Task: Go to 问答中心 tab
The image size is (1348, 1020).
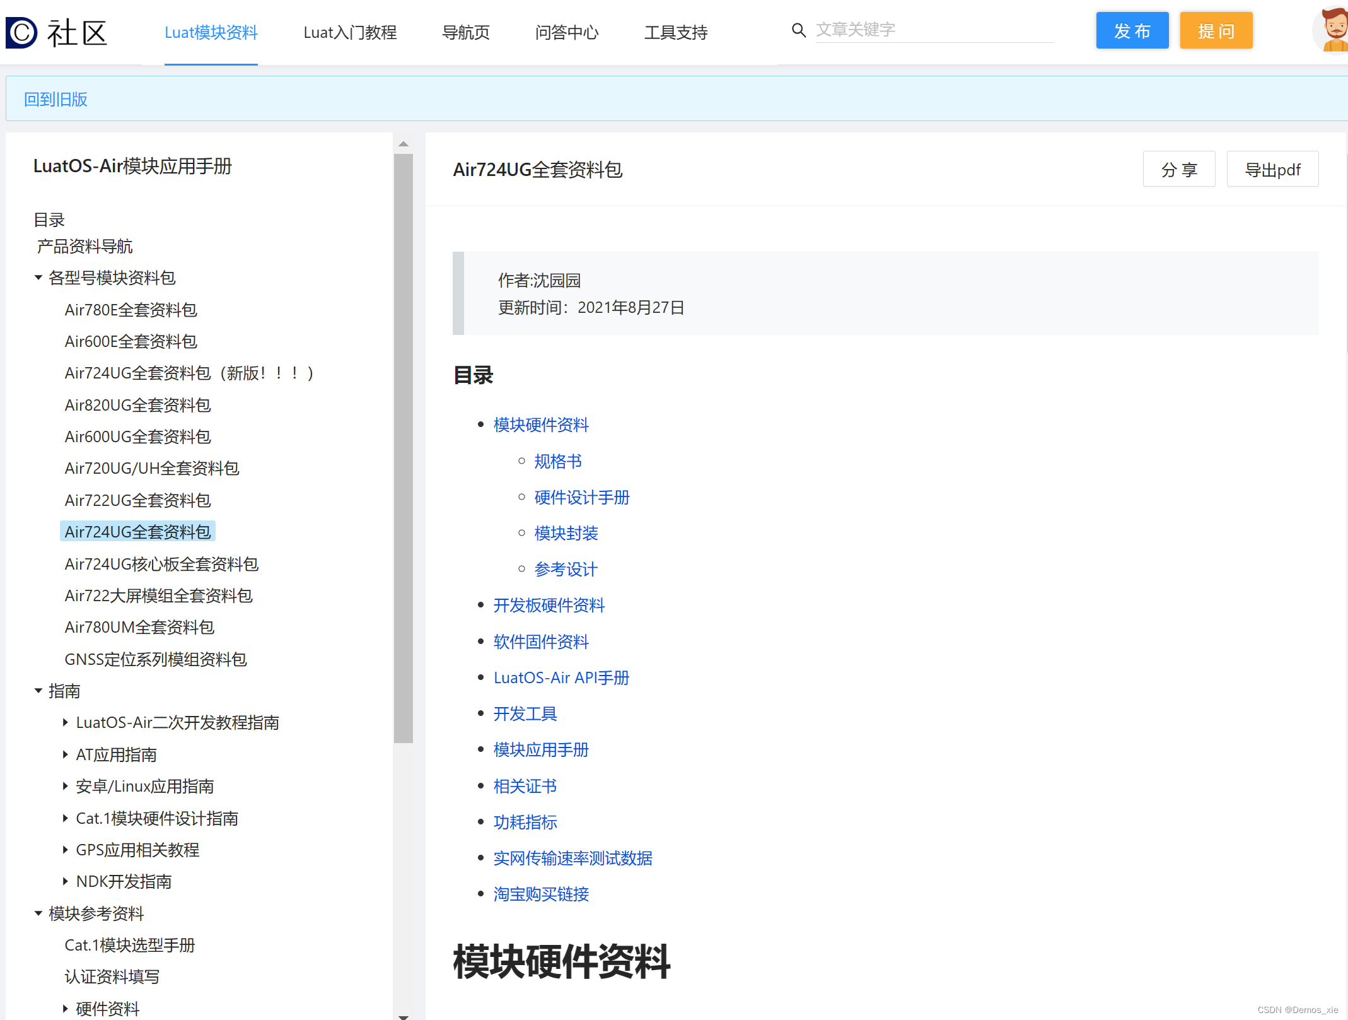Action: pos(567,33)
